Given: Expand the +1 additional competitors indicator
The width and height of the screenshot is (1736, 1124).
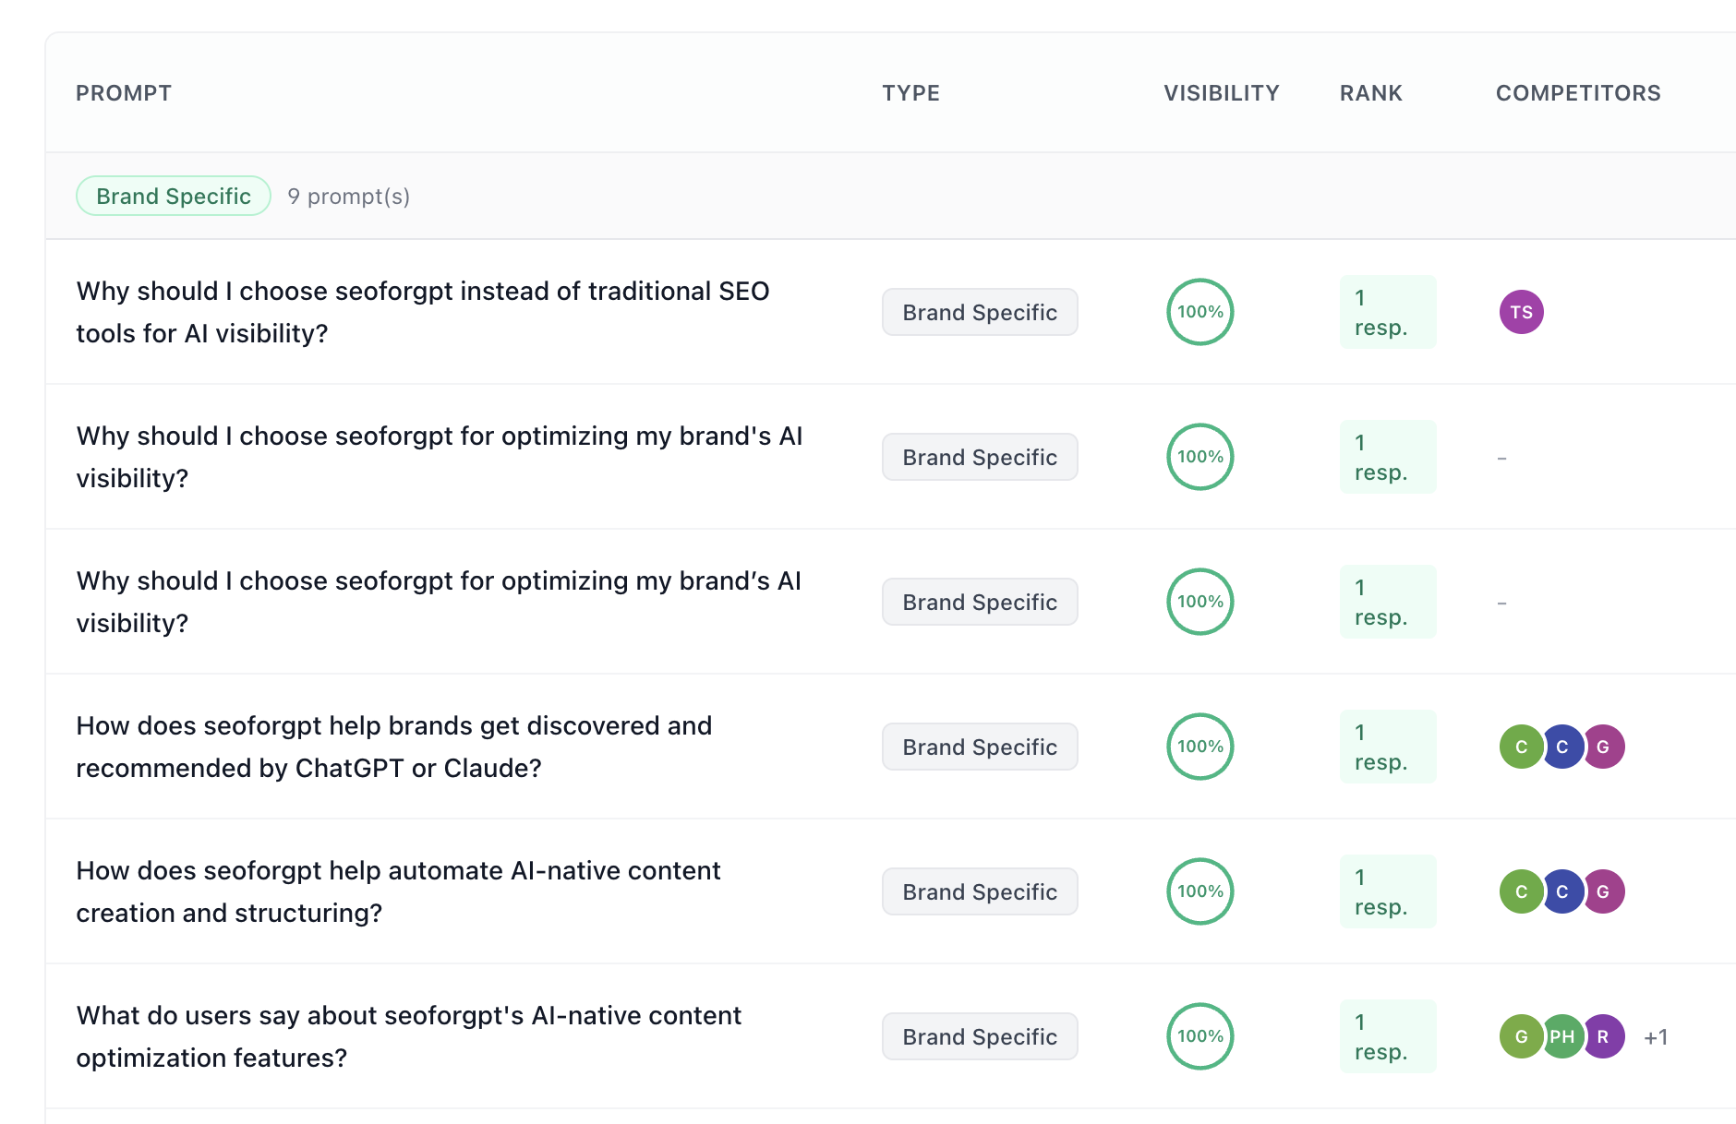Looking at the screenshot, I should pyautogui.click(x=1656, y=1037).
